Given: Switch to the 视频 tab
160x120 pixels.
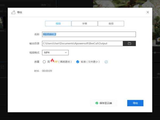Looking at the screenshot, I should pyautogui.click(x=58, y=23).
